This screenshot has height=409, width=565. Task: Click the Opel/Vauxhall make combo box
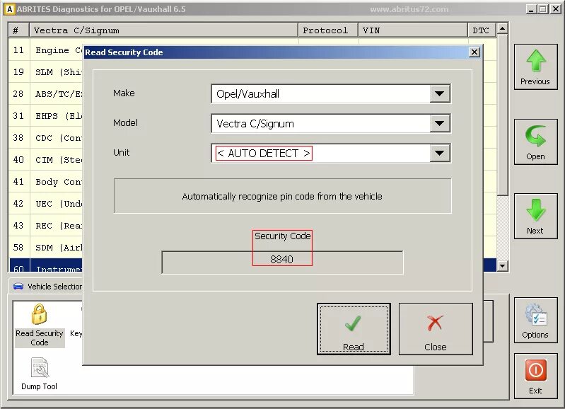tap(331, 94)
